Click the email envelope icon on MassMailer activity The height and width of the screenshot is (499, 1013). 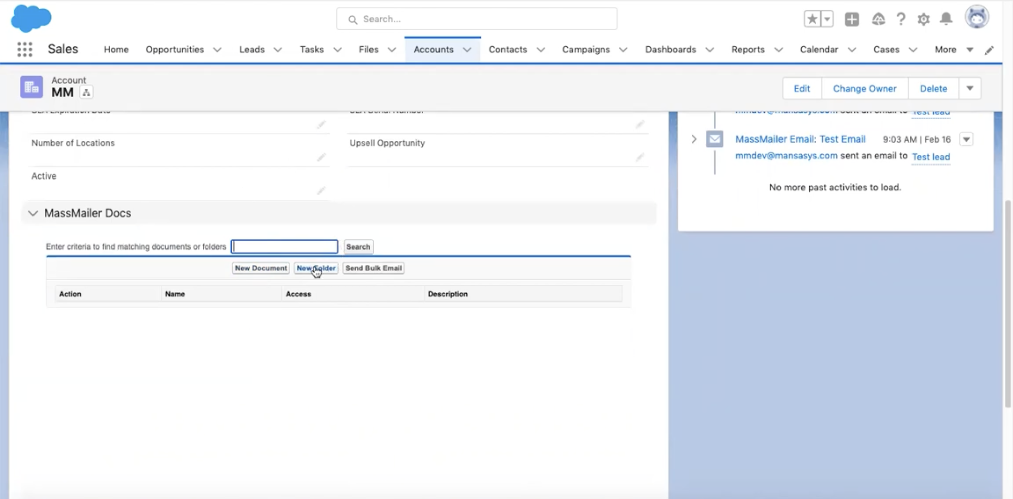(715, 139)
